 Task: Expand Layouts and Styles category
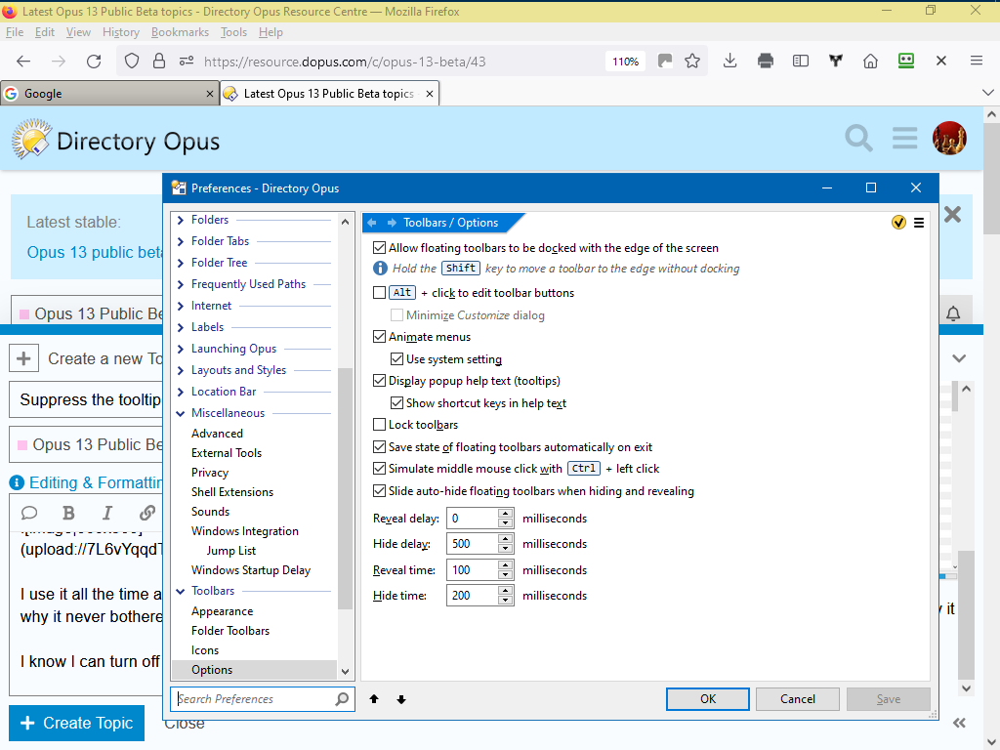coord(181,370)
